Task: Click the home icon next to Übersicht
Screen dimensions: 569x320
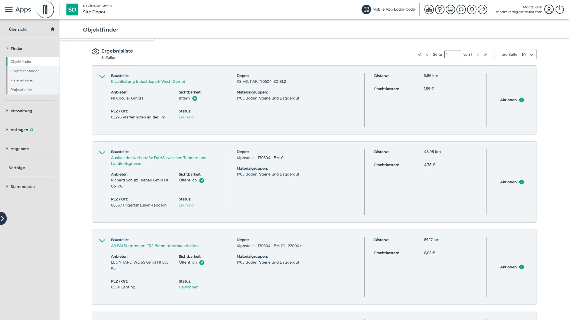Action: pos(53,29)
